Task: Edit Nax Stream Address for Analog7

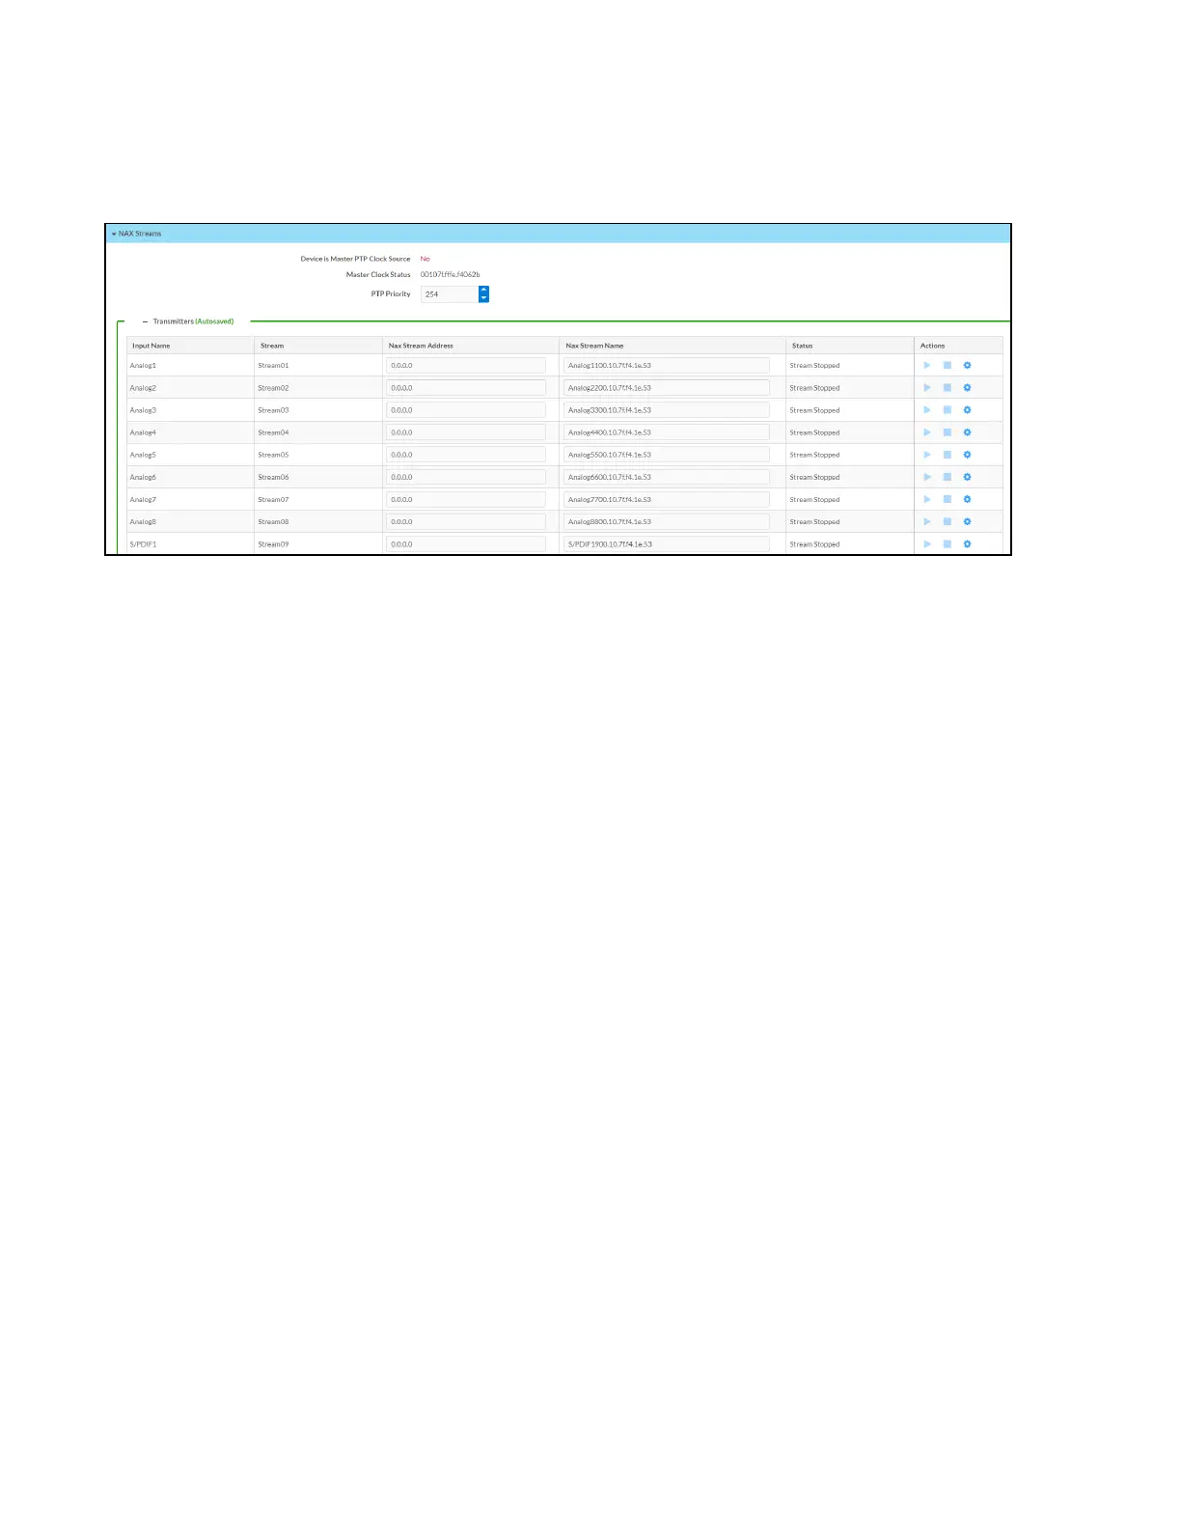Action: coord(466,500)
